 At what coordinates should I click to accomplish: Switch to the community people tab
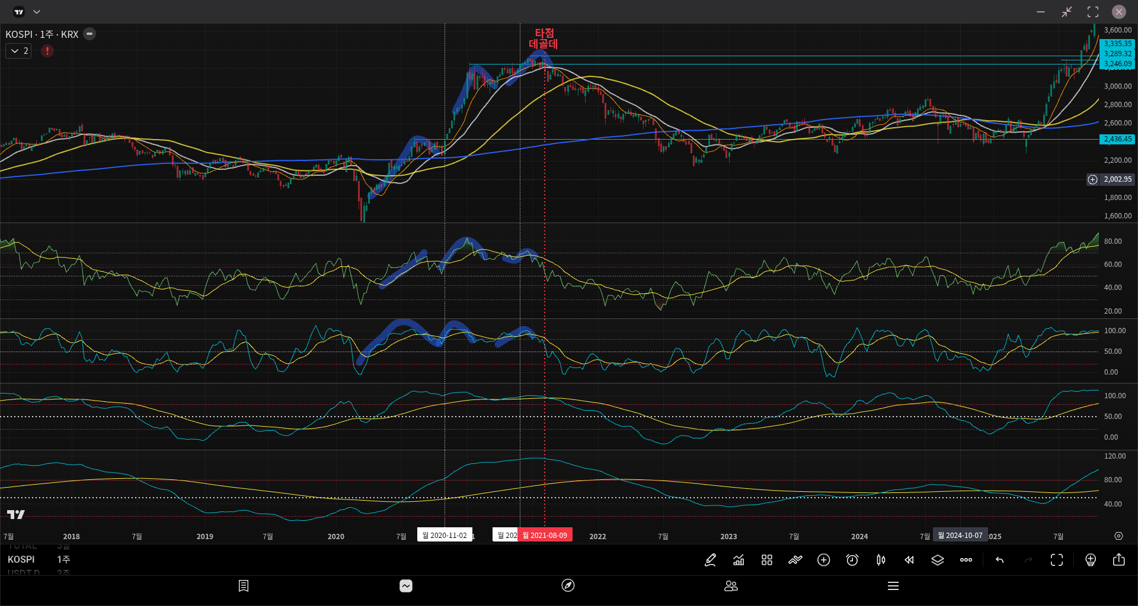(x=731, y=586)
